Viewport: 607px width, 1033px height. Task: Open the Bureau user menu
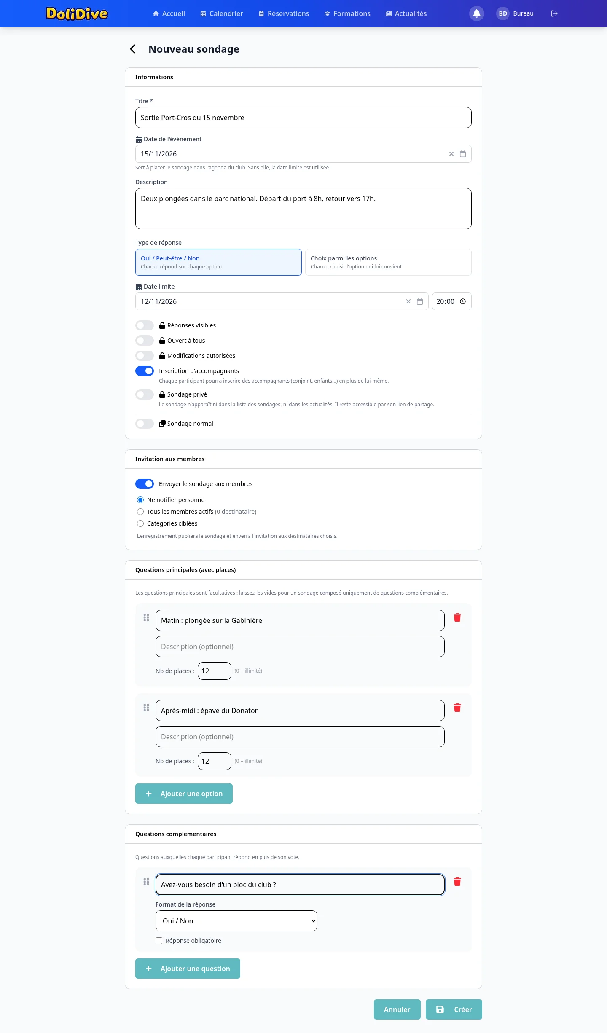point(515,13)
